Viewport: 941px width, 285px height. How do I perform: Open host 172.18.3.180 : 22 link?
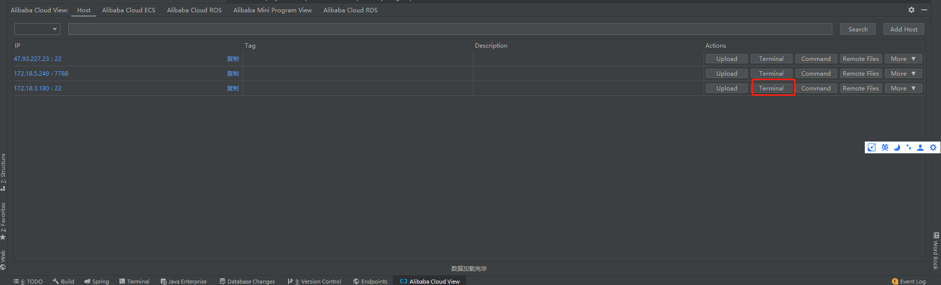(x=37, y=88)
